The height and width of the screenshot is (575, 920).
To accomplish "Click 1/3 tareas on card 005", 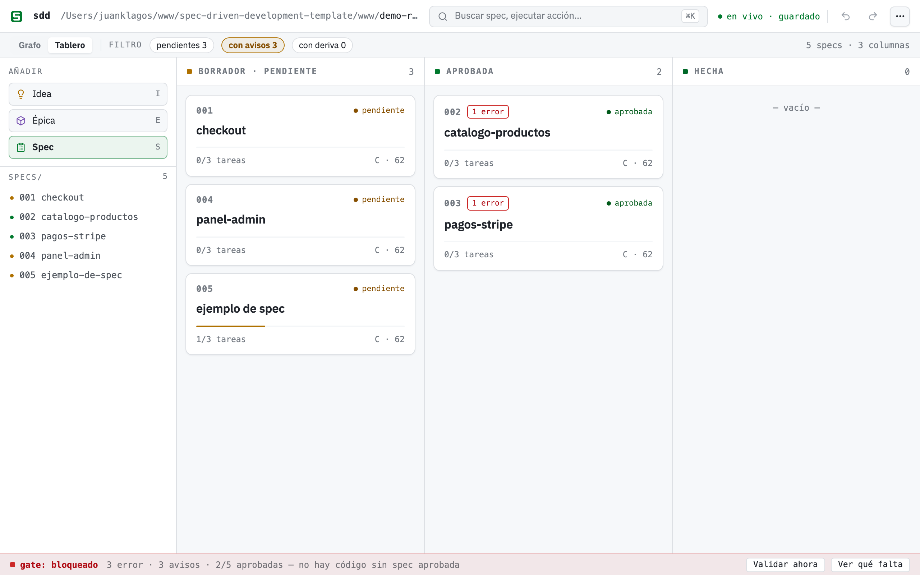I will coord(221,339).
